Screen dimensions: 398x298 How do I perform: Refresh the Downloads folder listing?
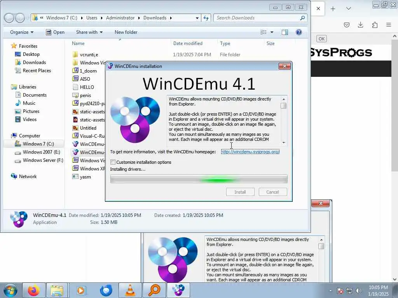[x=206, y=18]
